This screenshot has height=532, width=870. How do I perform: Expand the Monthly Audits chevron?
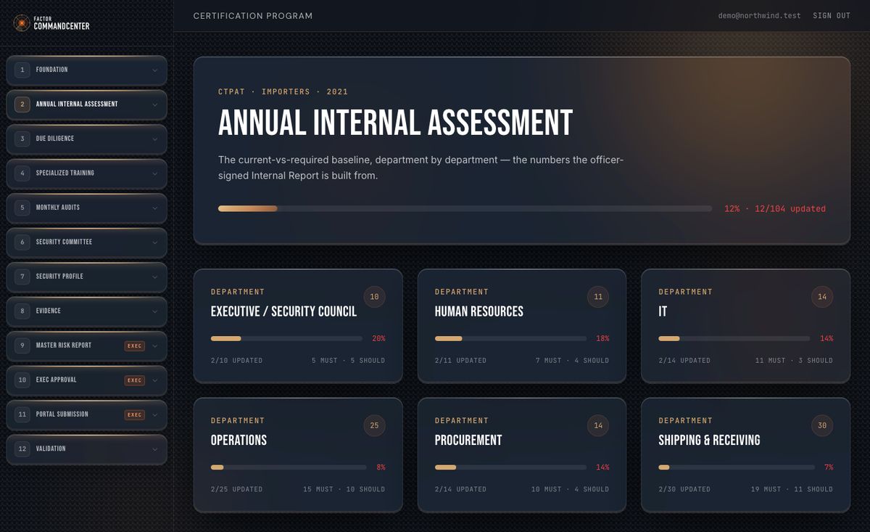coord(155,208)
